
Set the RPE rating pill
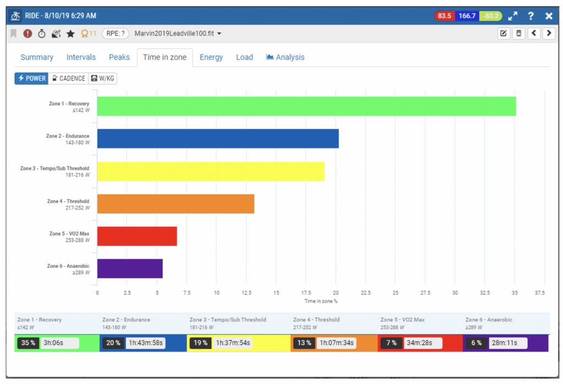point(115,34)
